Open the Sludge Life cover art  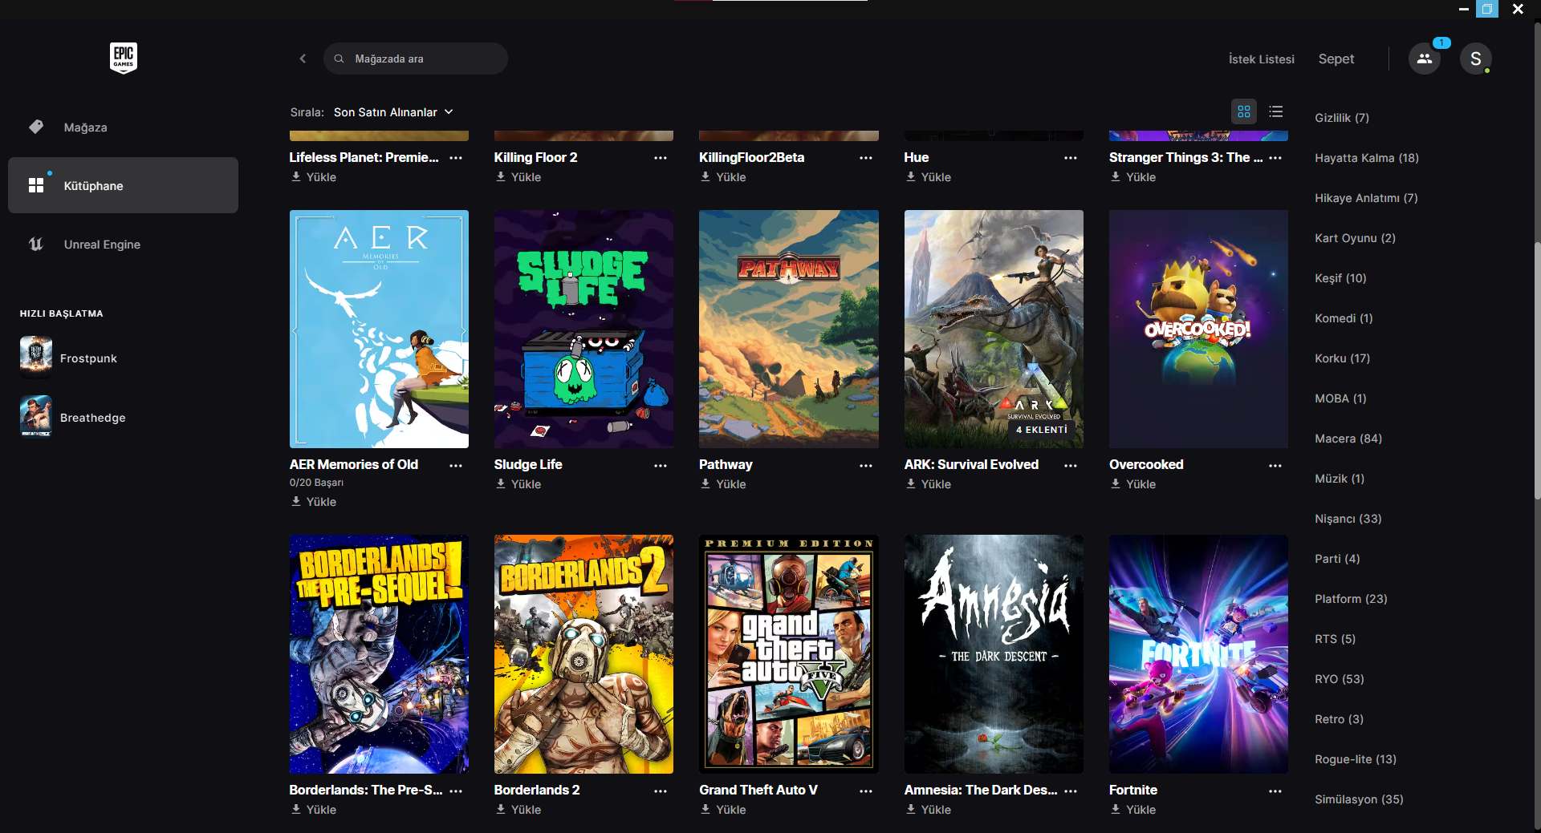pyautogui.click(x=583, y=329)
